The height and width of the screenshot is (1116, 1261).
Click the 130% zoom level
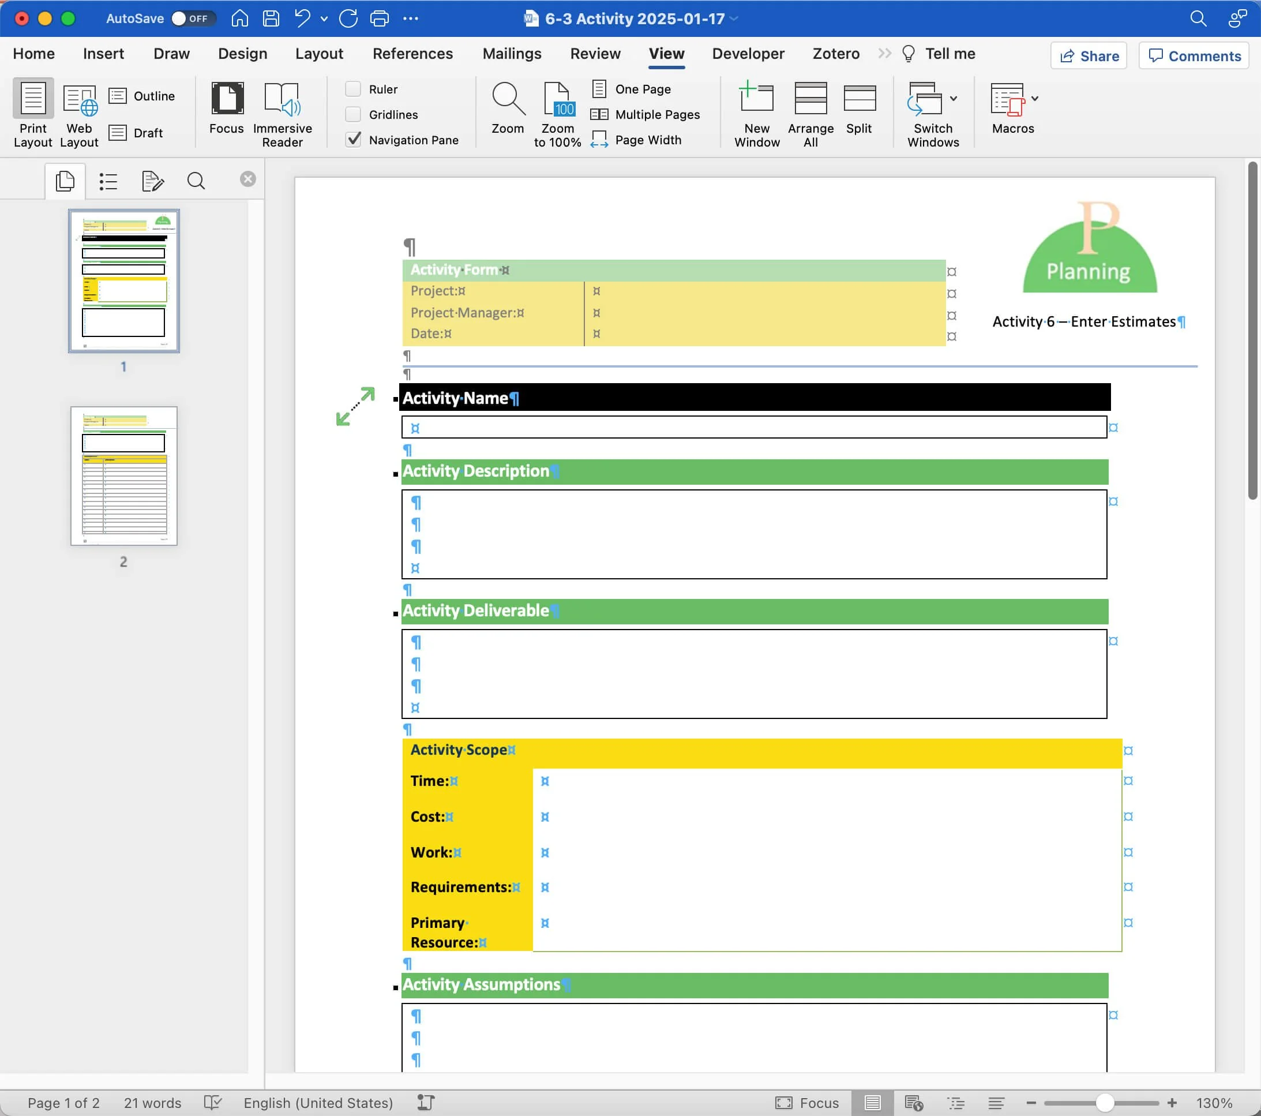coord(1214,1103)
